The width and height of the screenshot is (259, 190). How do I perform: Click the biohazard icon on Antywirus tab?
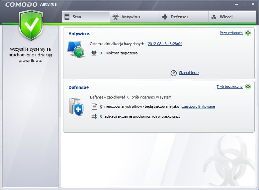tap(116, 17)
